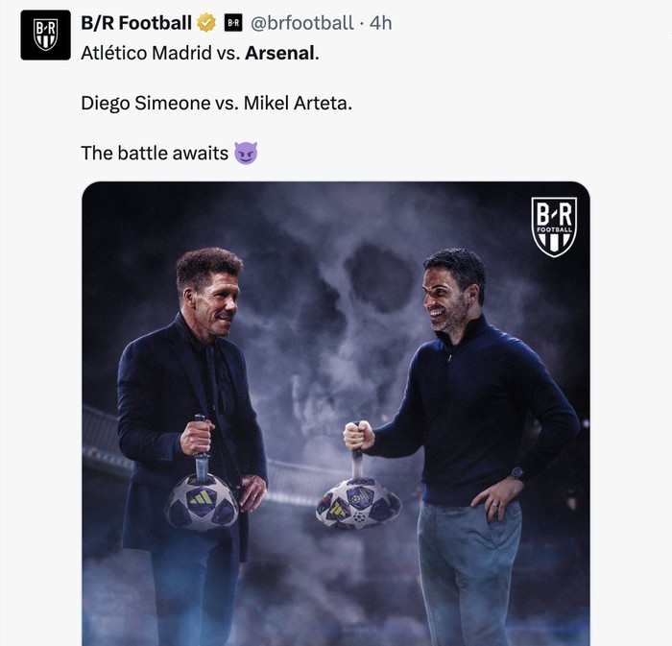The width and height of the screenshot is (672, 646).
Task: Open the @brfootball handle link
Action: [x=301, y=23]
